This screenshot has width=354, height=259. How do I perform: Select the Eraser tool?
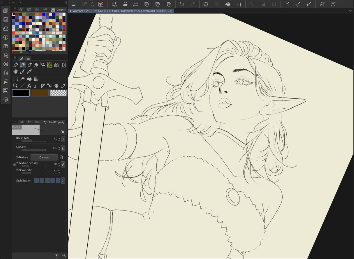[36, 65]
